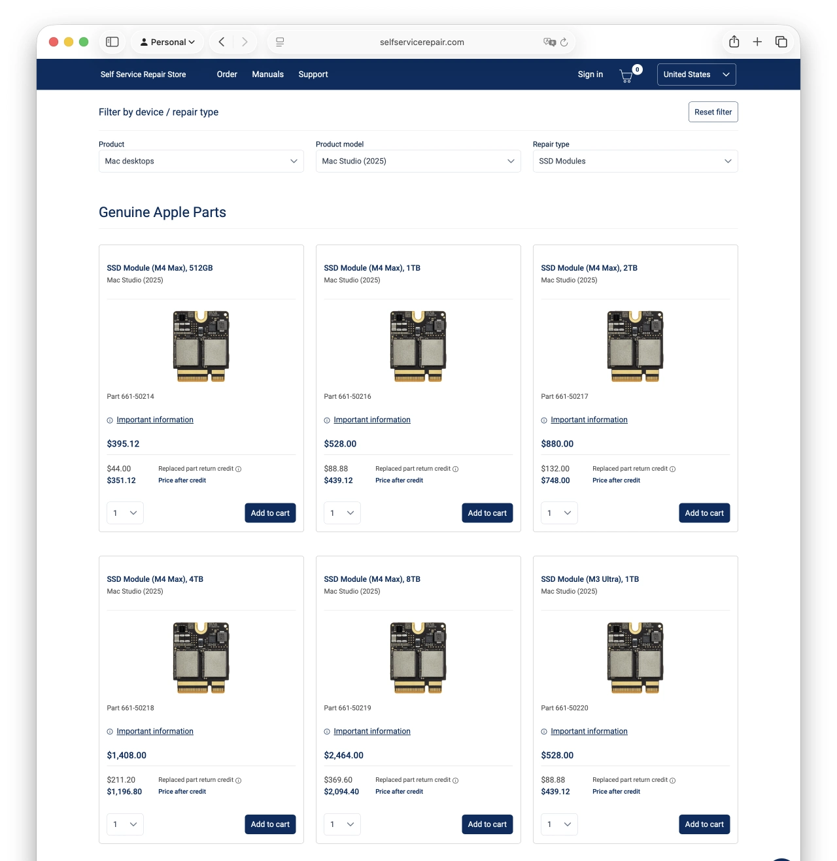Expand the Repair type SSD Modules dropdown
This screenshot has height=861, width=837.
tap(636, 161)
